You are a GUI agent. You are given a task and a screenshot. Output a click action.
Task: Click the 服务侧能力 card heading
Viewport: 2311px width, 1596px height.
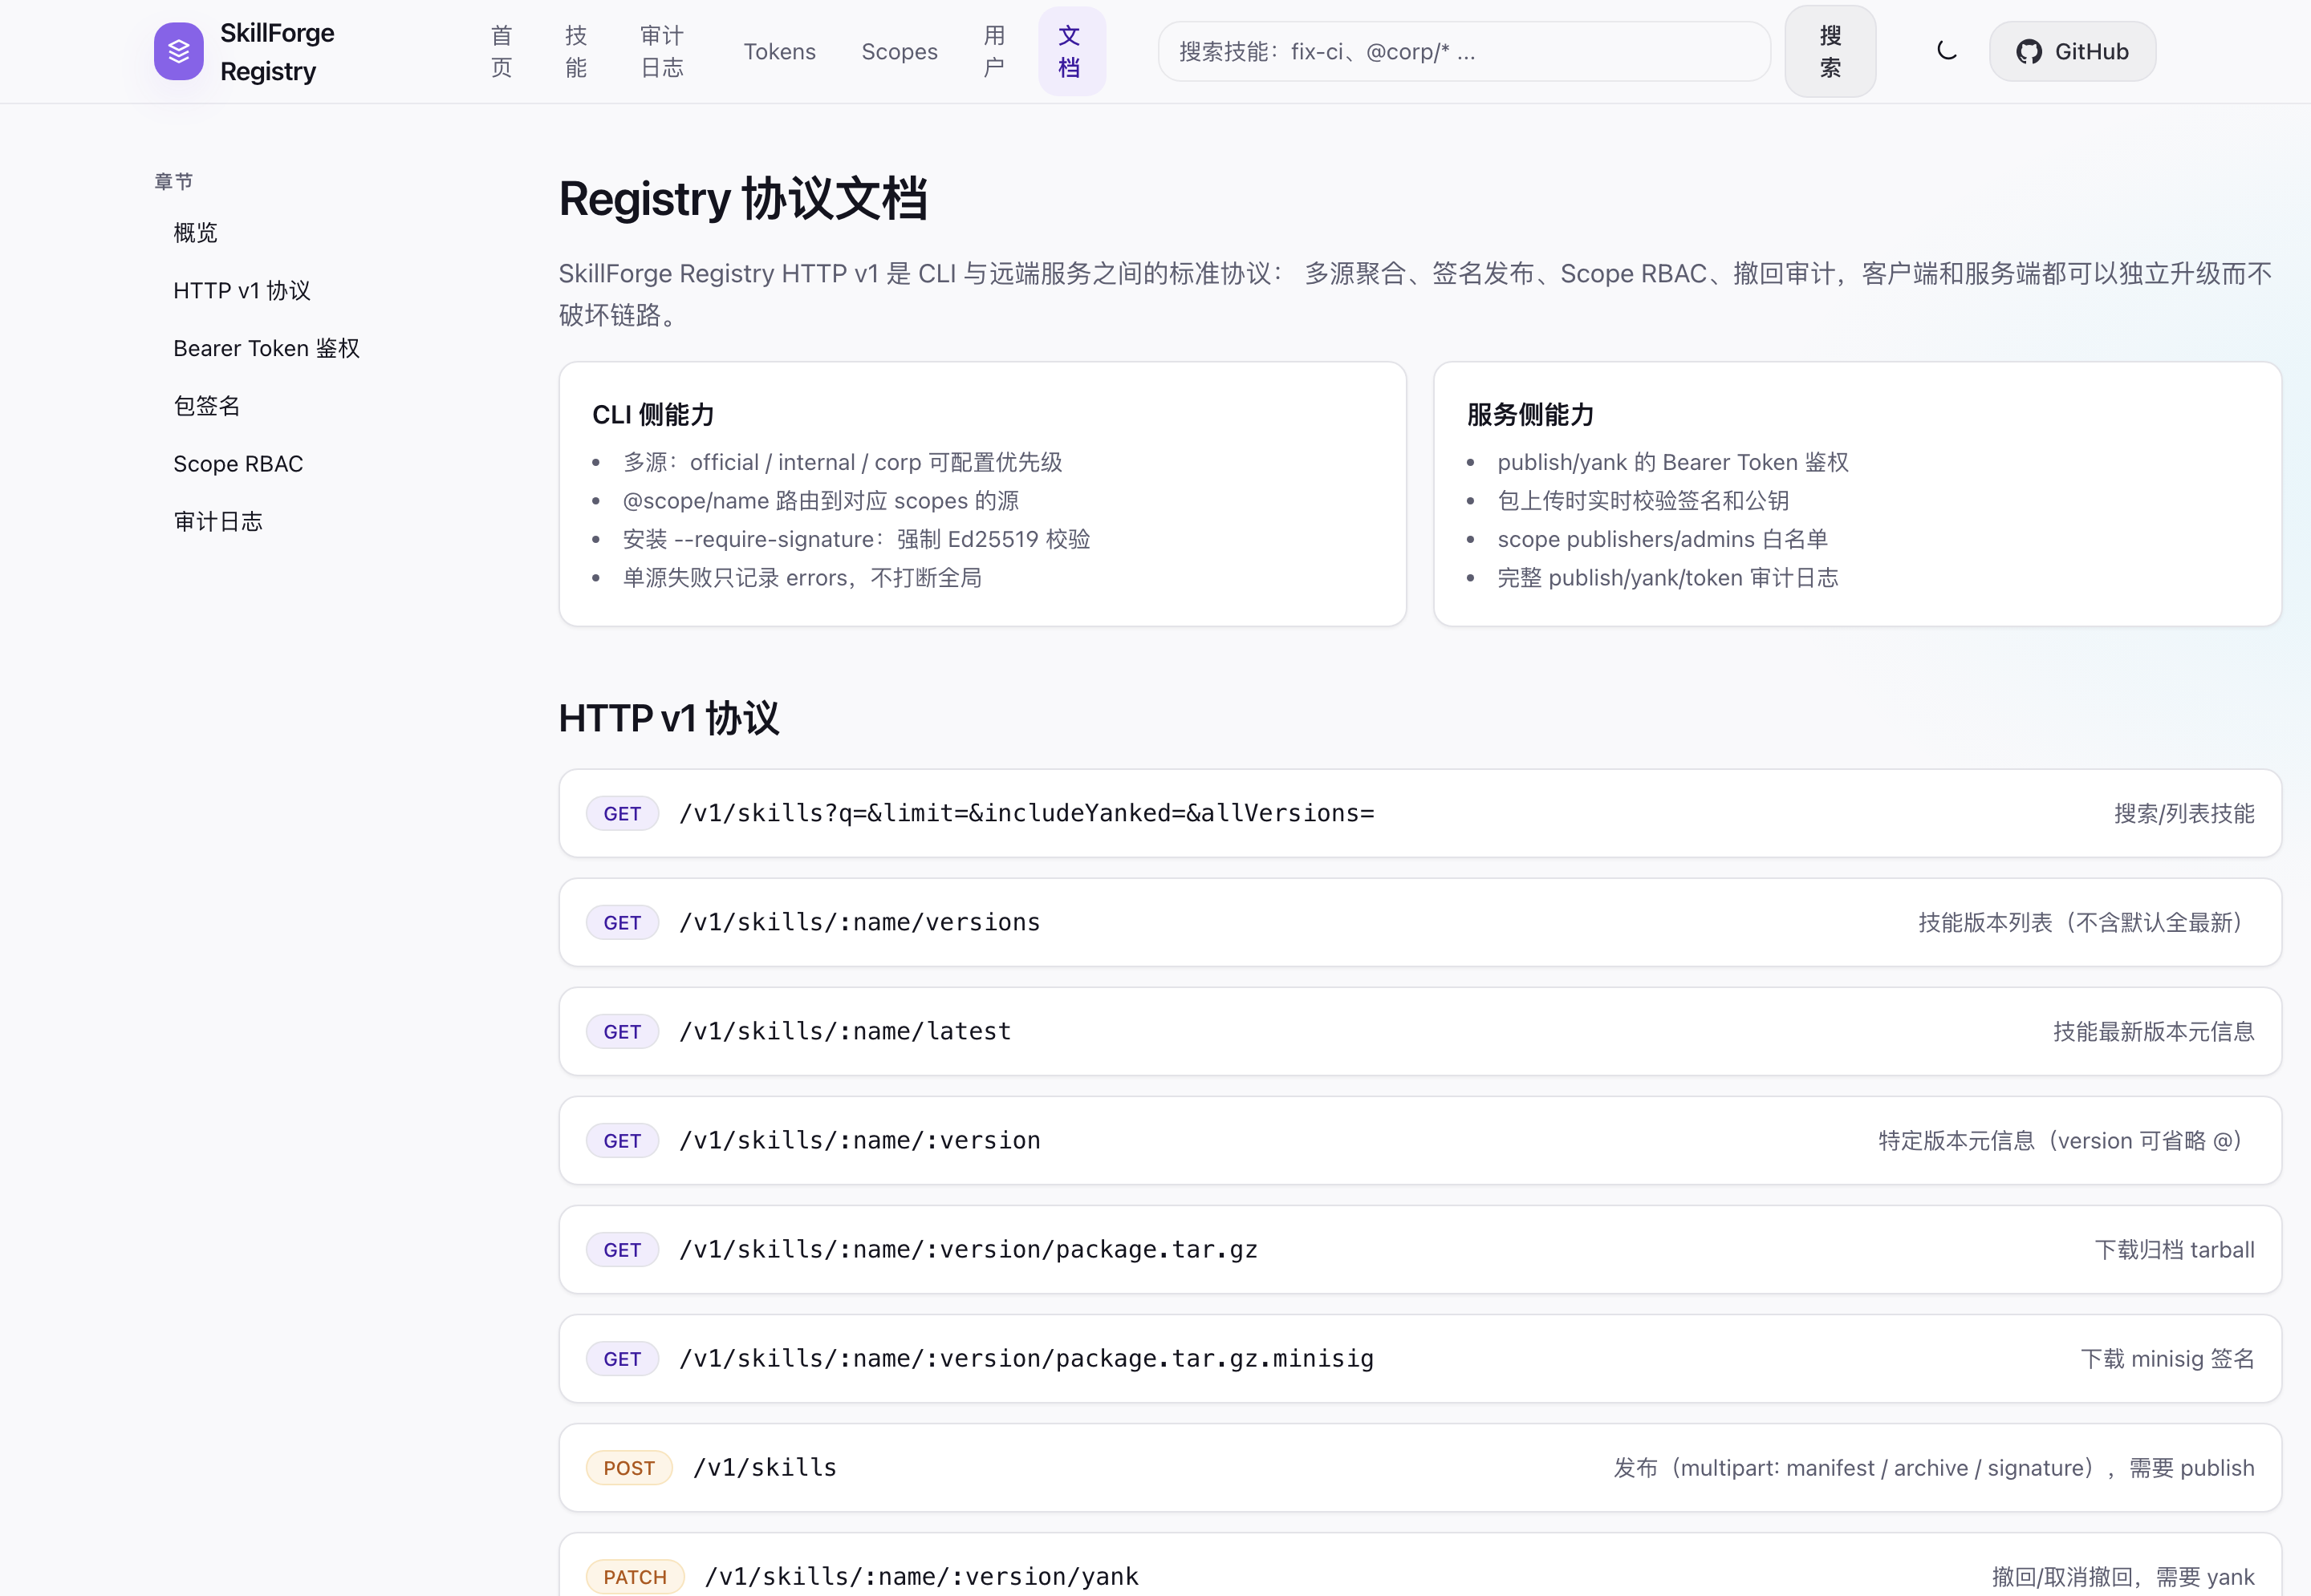[1531, 414]
